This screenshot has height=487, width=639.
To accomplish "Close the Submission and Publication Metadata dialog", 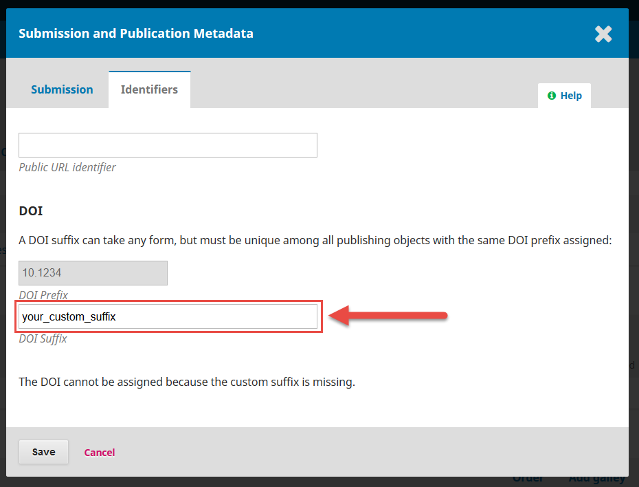I will pos(603,34).
